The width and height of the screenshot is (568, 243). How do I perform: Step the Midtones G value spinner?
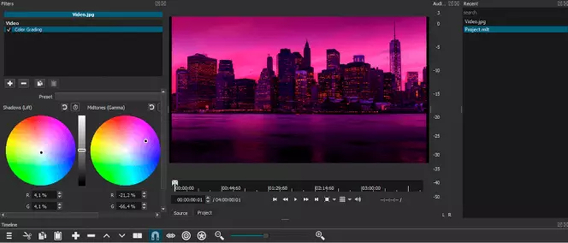[144, 206]
